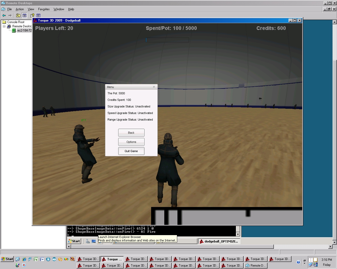Click the blue help icon in taskbar
The width and height of the screenshot is (337, 269).
[298, 262]
